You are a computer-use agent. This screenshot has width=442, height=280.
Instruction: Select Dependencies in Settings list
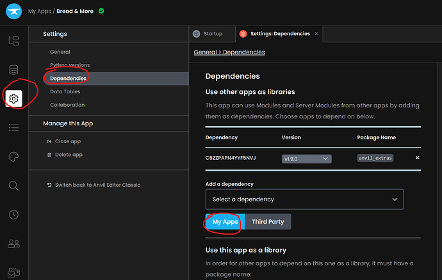(116, 79)
